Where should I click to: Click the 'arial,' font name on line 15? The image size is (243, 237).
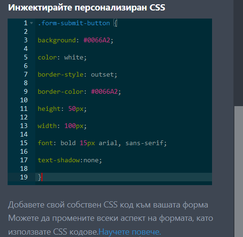(x=110, y=143)
